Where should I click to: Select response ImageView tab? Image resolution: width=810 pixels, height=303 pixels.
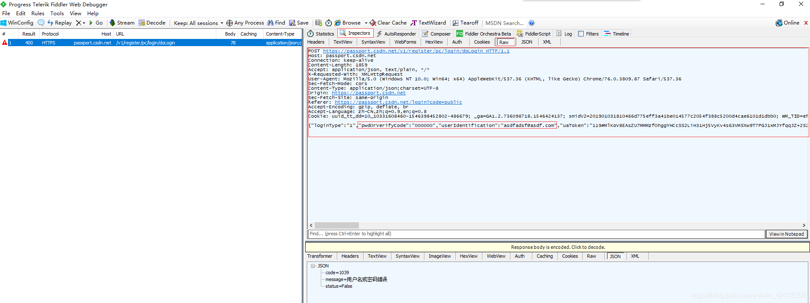click(440, 256)
